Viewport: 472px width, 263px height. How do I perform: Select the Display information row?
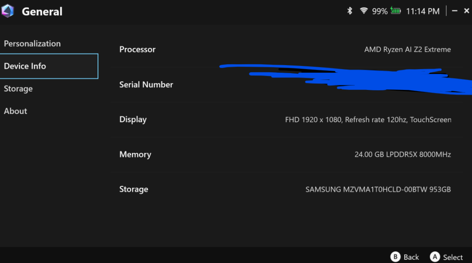[285, 120]
